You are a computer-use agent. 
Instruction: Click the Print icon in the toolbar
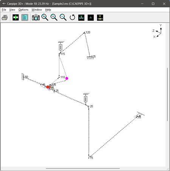[5, 17]
